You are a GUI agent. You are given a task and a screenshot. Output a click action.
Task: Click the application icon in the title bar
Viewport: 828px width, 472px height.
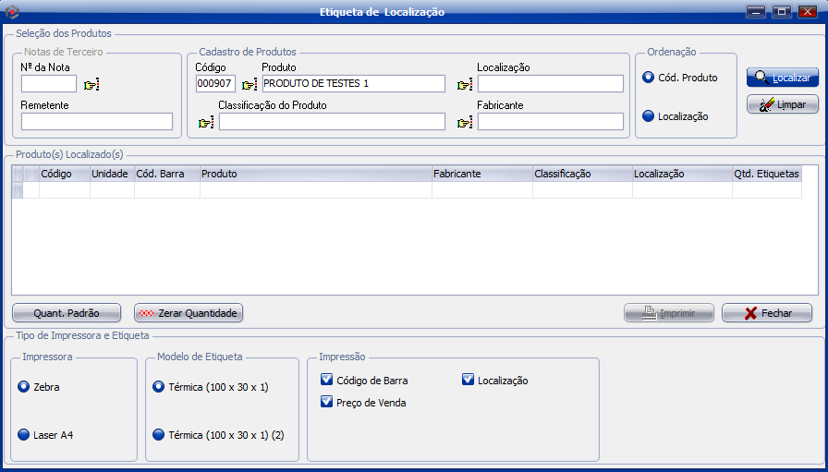pos(12,12)
